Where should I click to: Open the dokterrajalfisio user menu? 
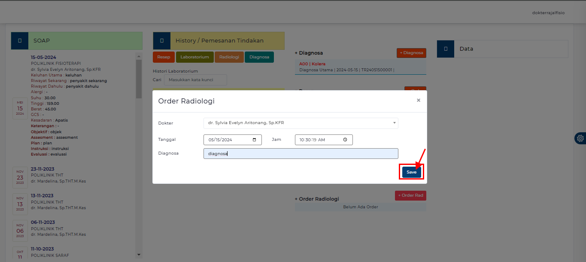(548, 13)
